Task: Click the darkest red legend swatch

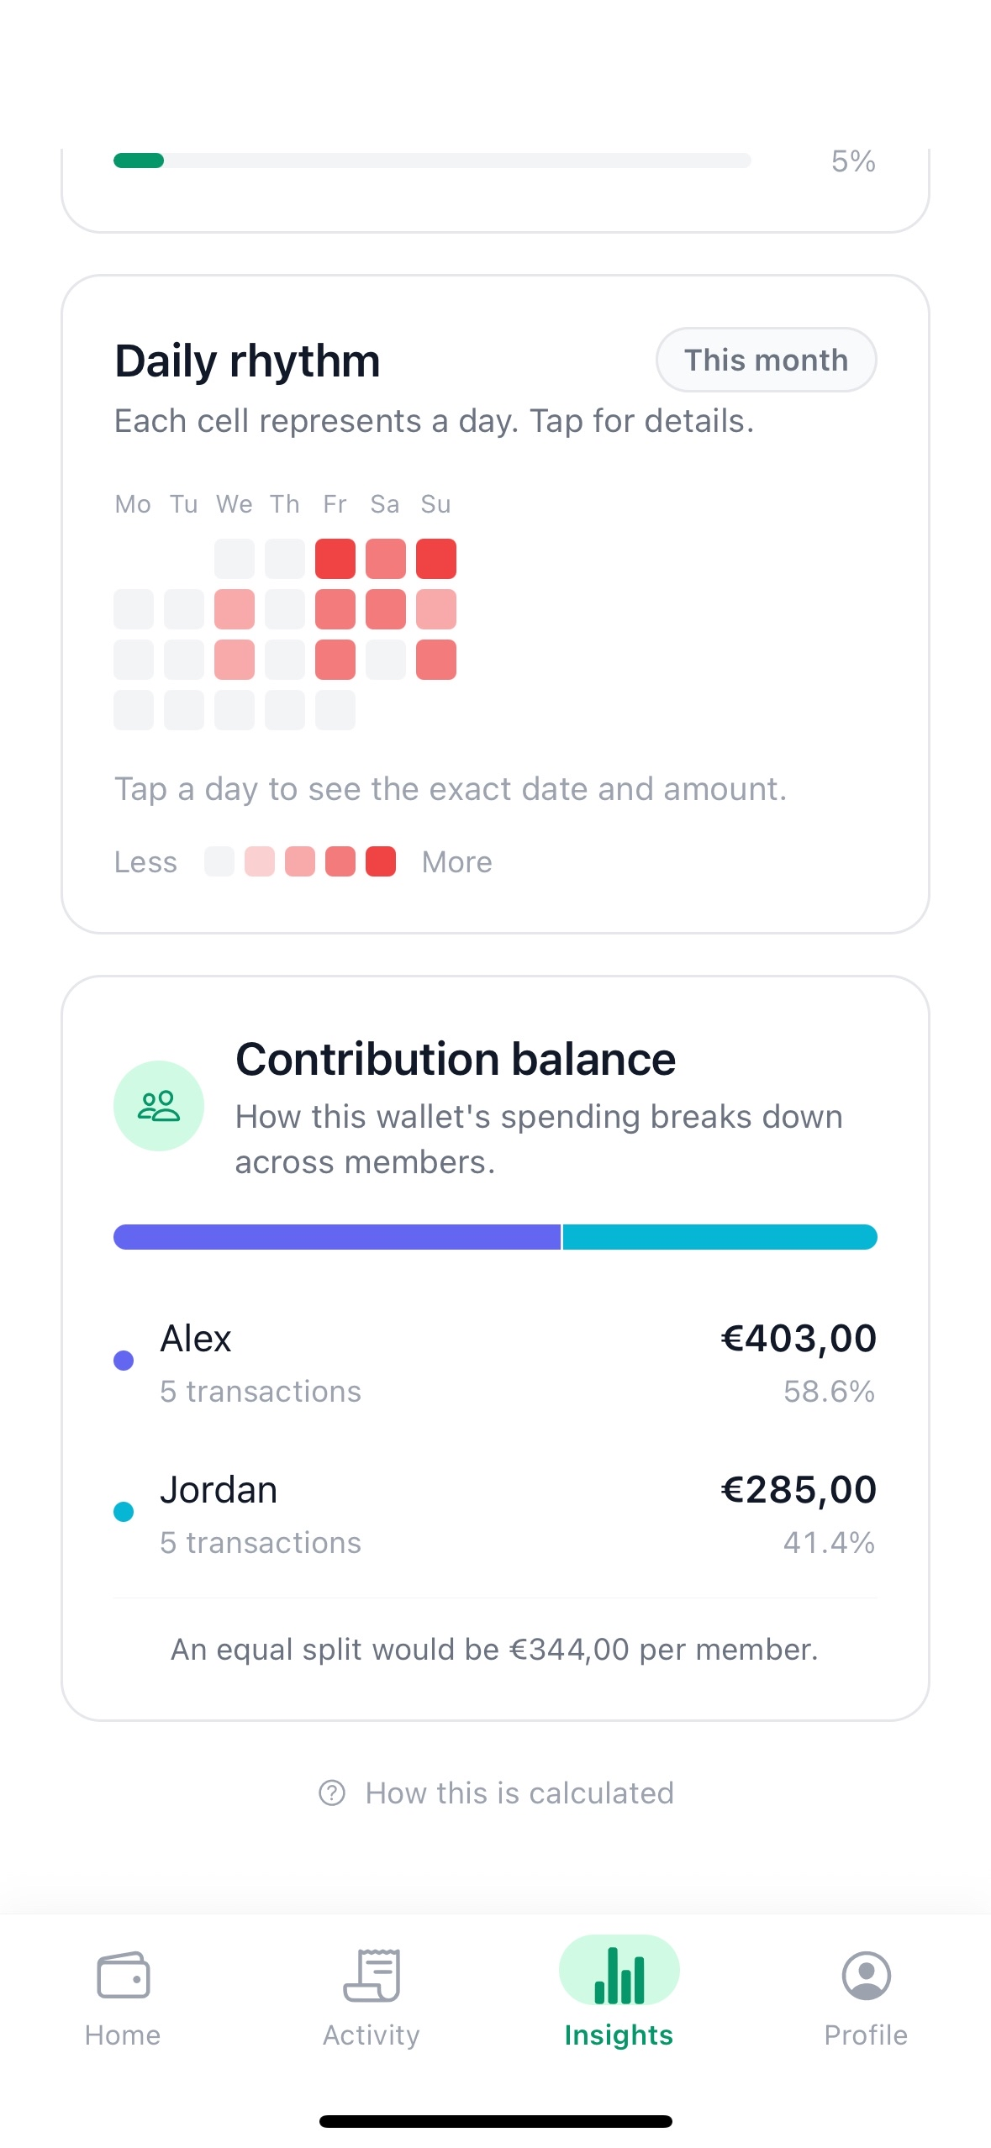Action: [x=381, y=861]
